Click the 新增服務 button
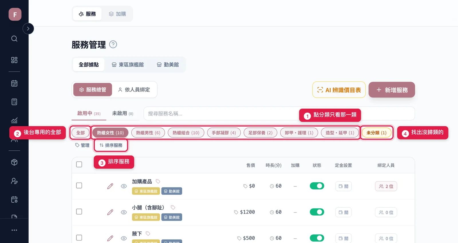The image size is (458, 243). coord(392,90)
